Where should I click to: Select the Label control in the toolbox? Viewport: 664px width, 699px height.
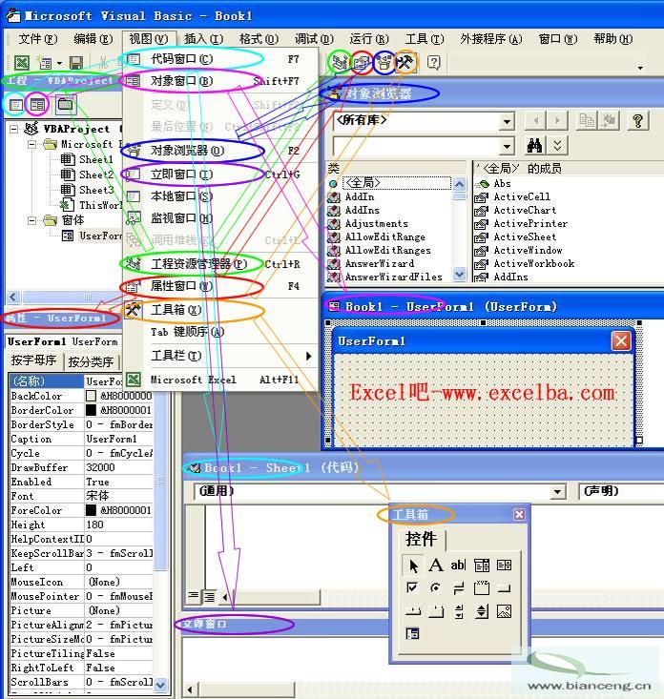click(x=435, y=565)
